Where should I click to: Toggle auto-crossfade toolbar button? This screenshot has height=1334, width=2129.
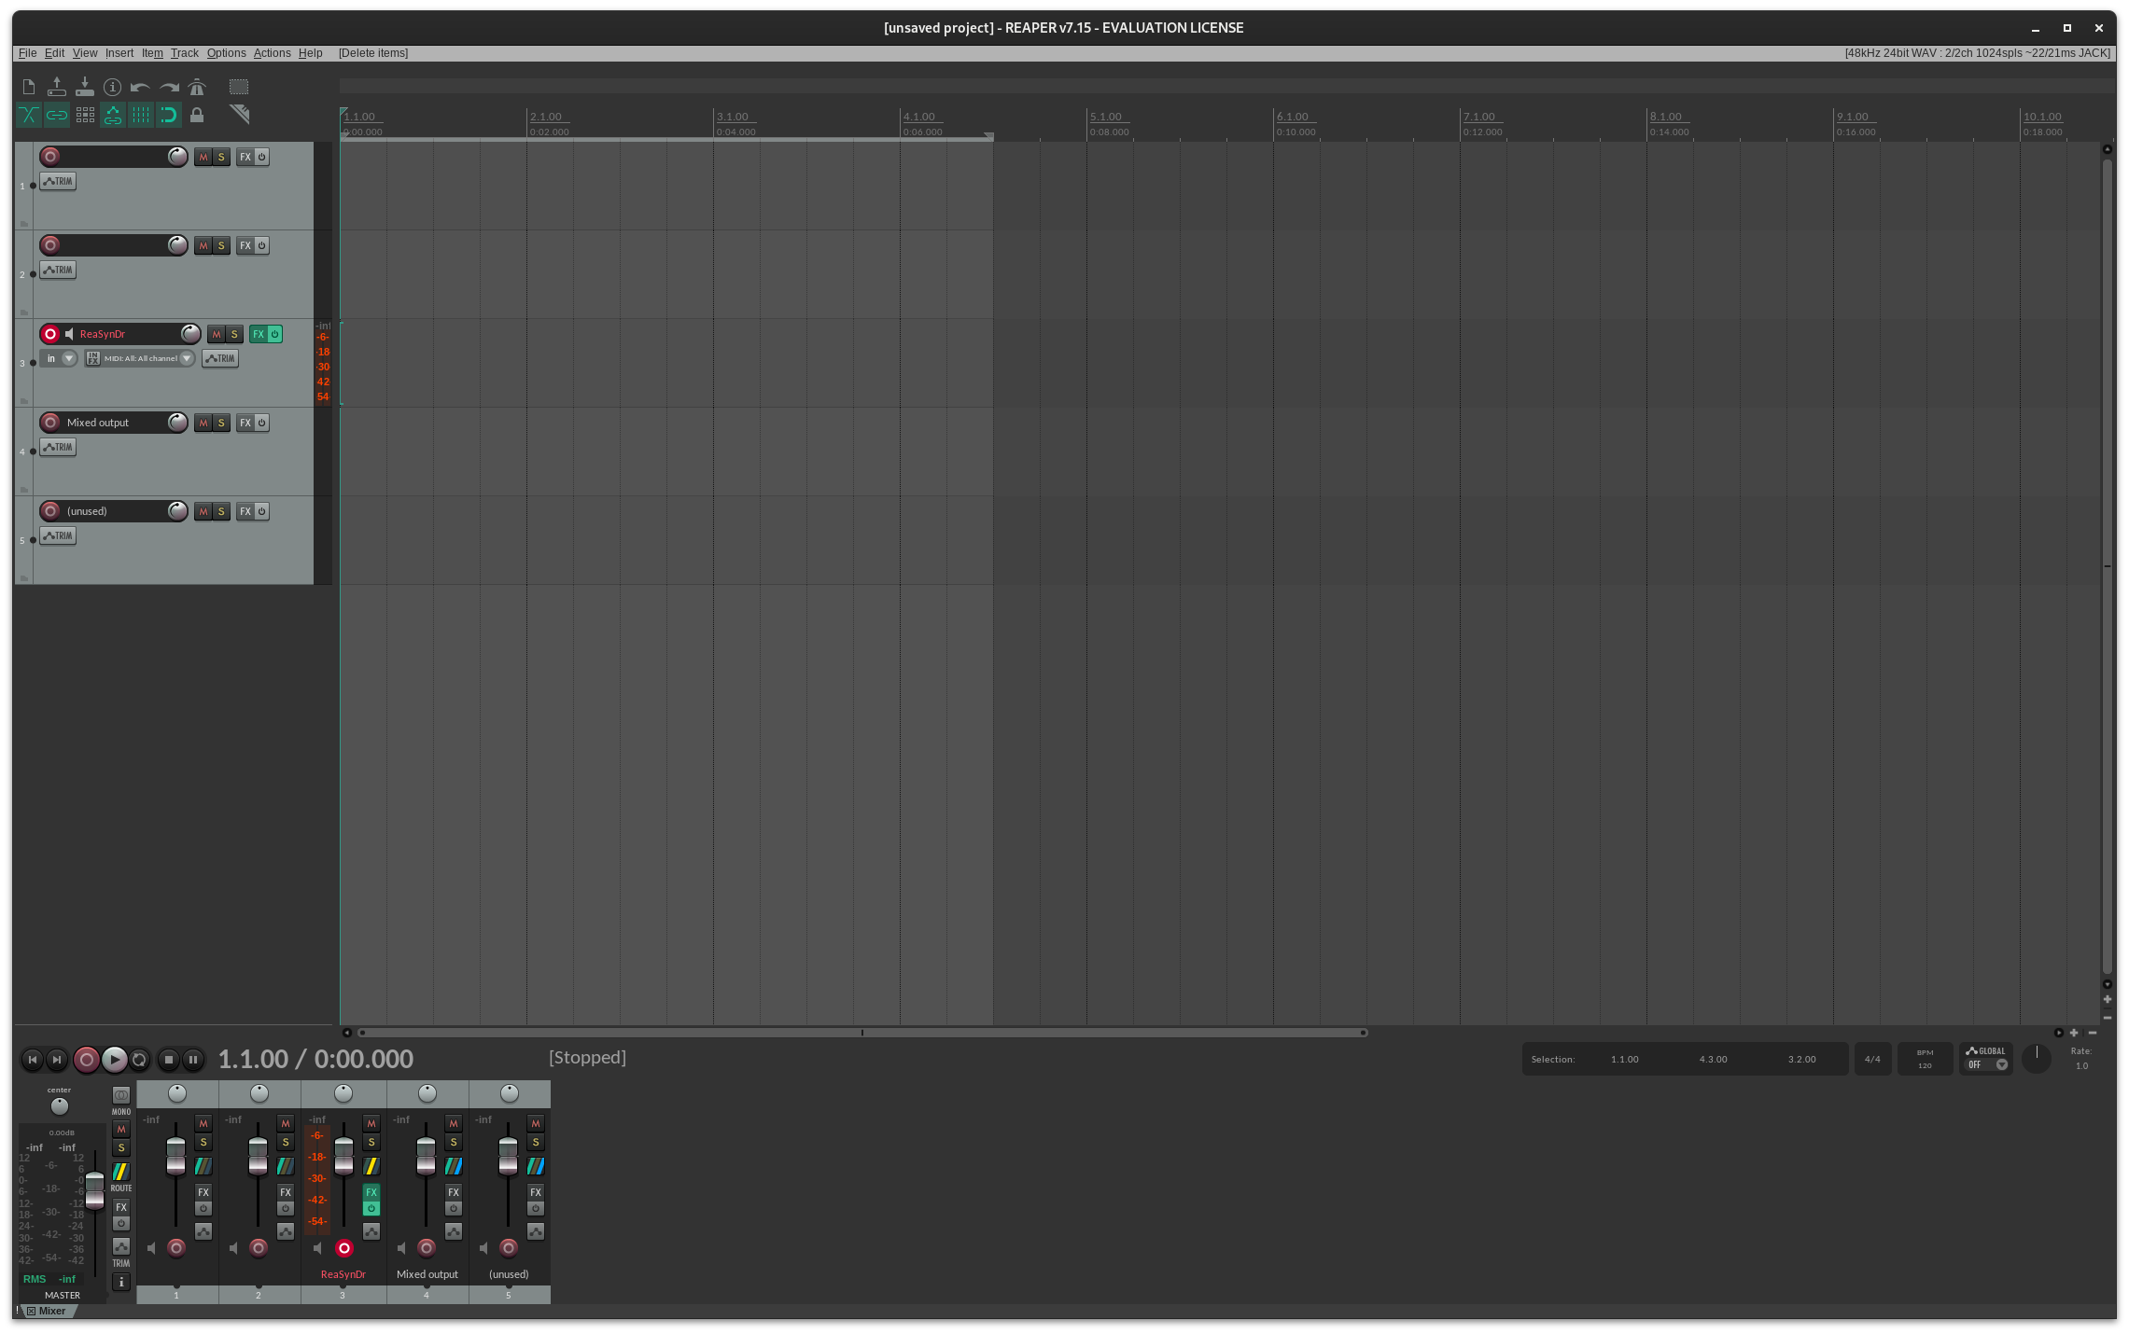(29, 115)
